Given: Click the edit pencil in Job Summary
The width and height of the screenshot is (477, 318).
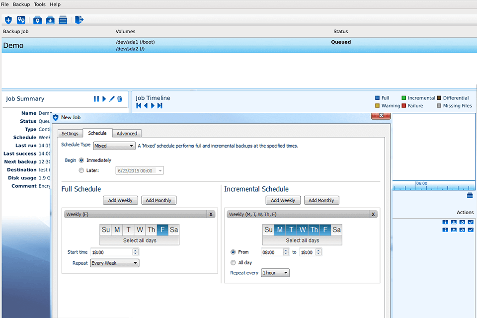Looking at the screenshot, I should click(111, 99).
